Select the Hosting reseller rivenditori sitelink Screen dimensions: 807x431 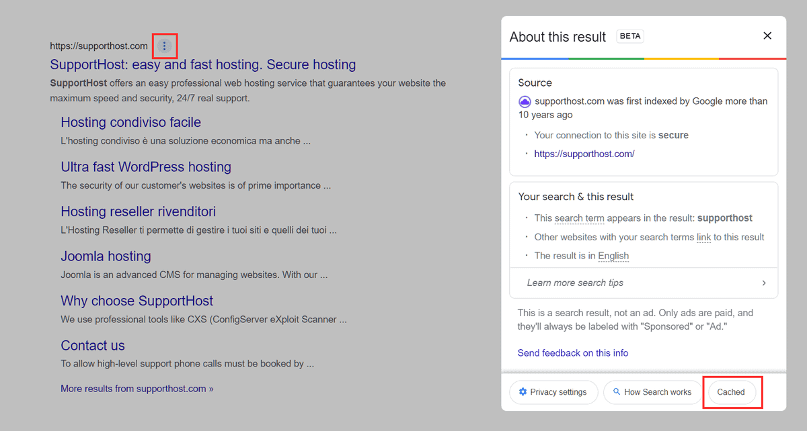tap(138, 211)
